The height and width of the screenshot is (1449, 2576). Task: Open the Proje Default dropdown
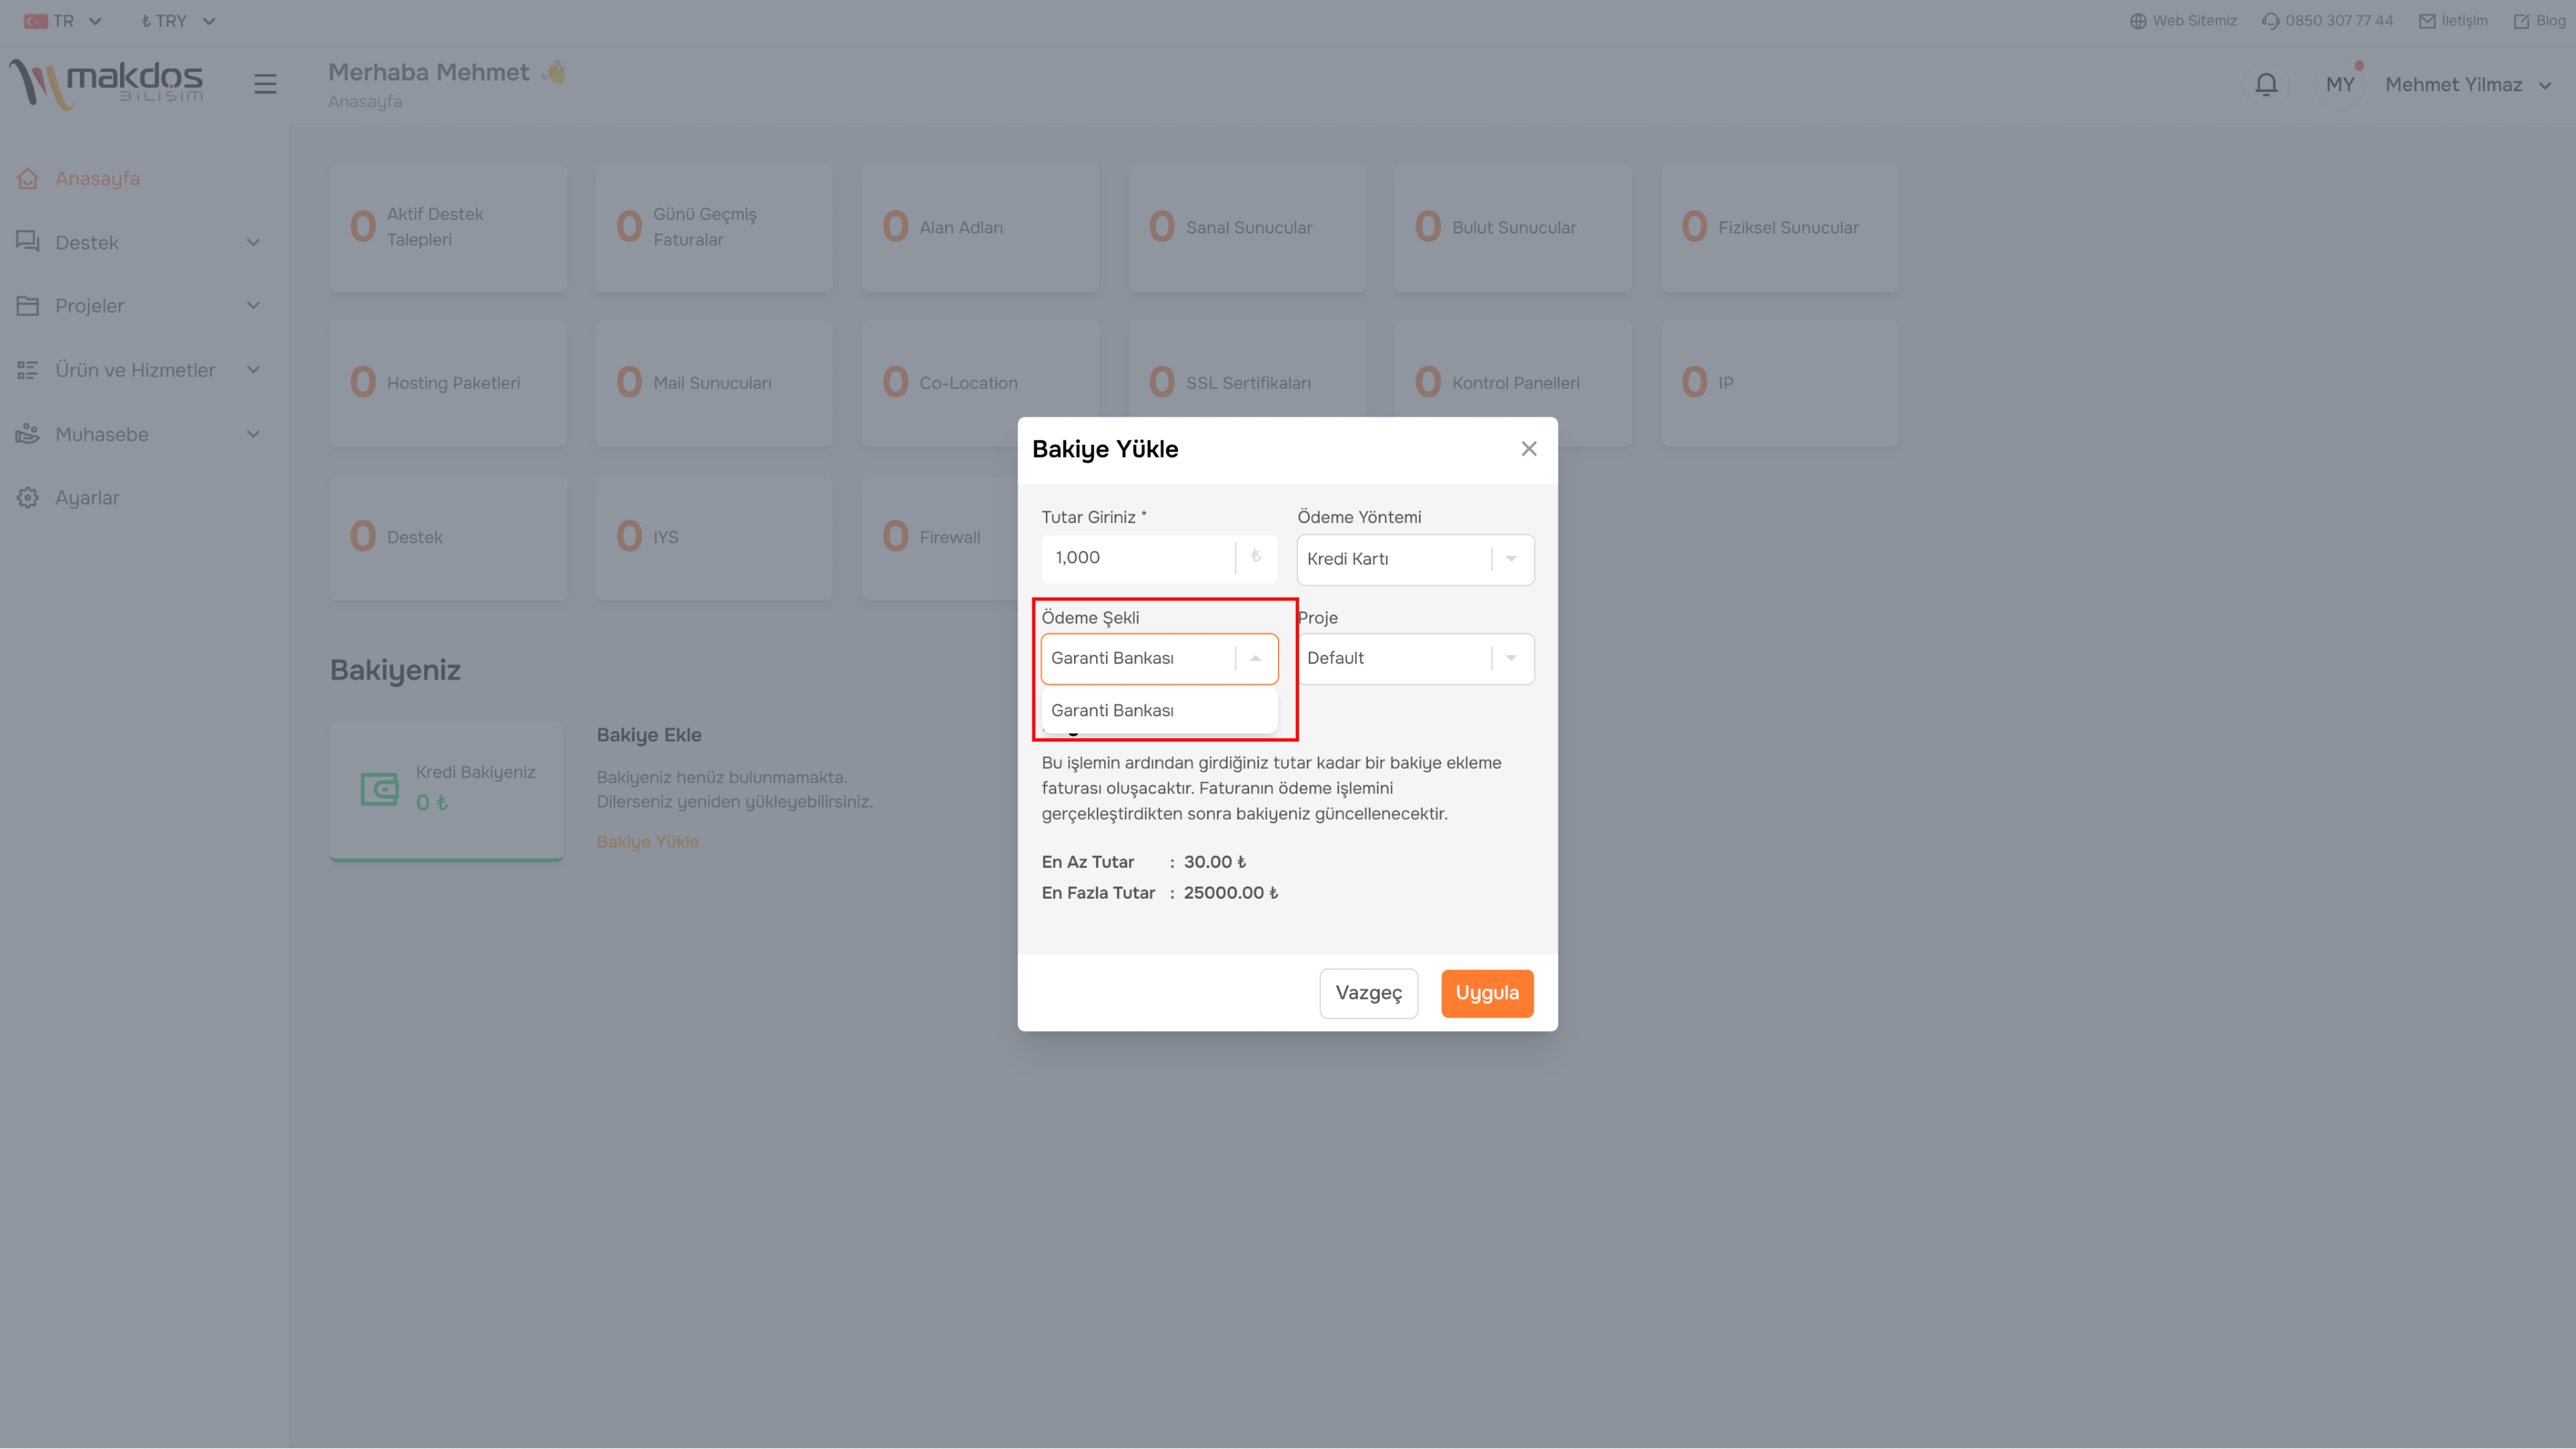[x=1415, y=658]
